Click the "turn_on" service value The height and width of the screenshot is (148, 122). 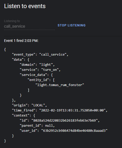[x=50, y=70]
